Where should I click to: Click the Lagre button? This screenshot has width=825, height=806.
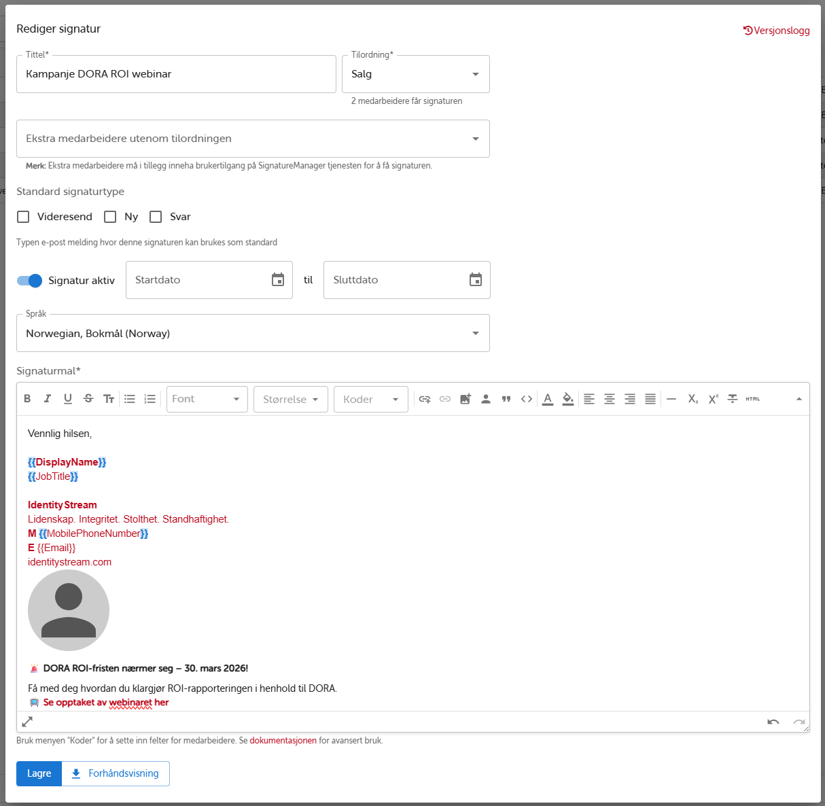39,773
